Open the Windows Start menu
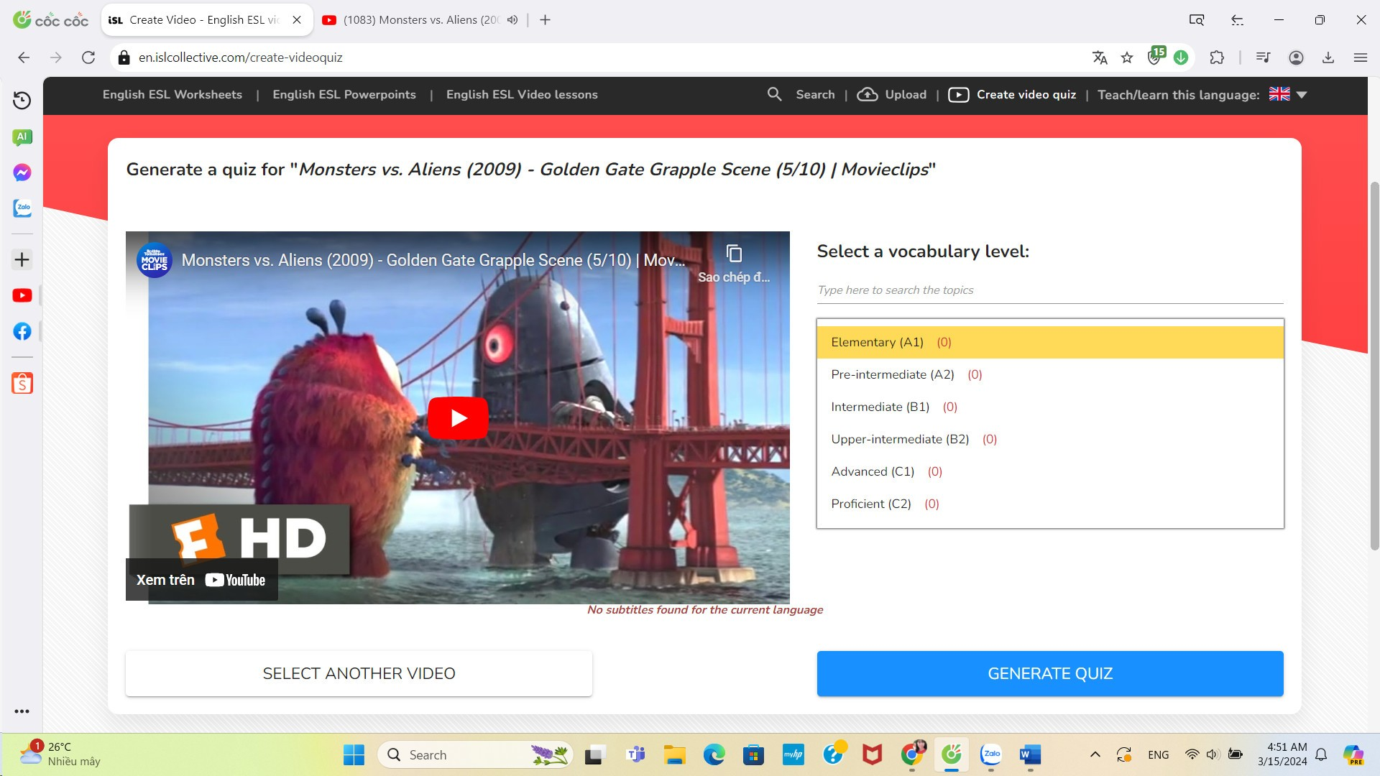Image resolution: width=1380 pixels, height=776 pixels. pyautogui.click(x=354, y=754)
